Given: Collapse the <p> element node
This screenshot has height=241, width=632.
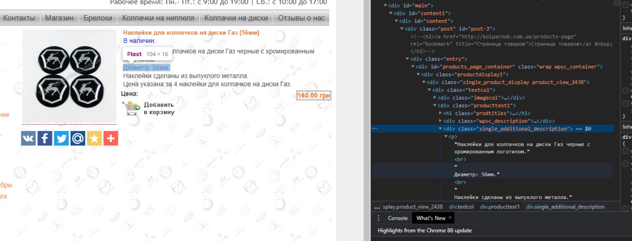Looking at the screenshot, I should tap(445, 137).
